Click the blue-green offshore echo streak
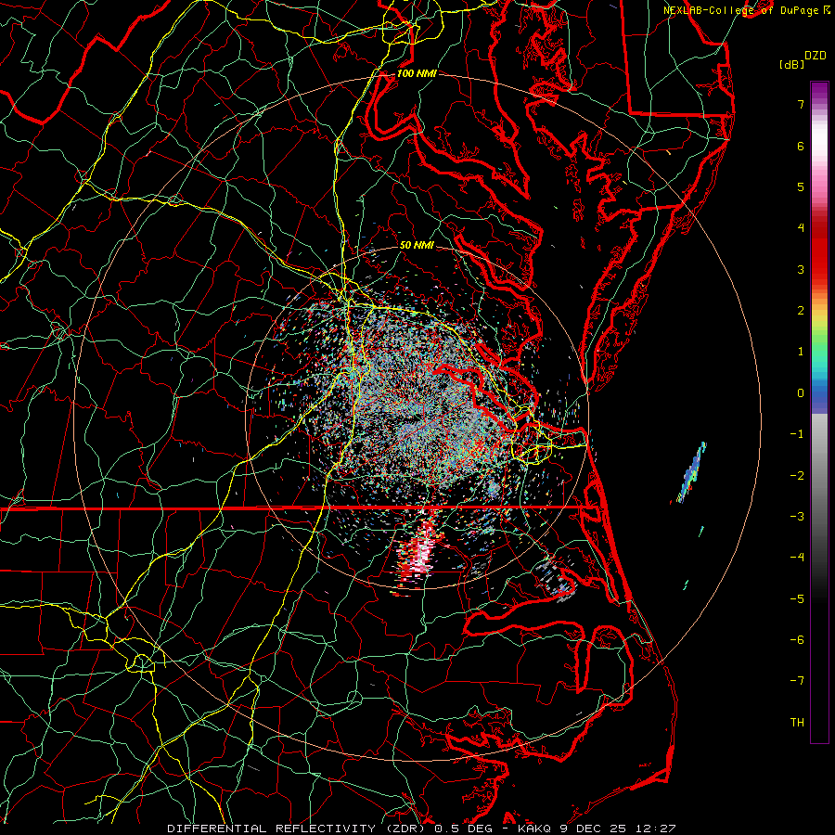Viewport: 835px width, 835px height. coord(691,472)
